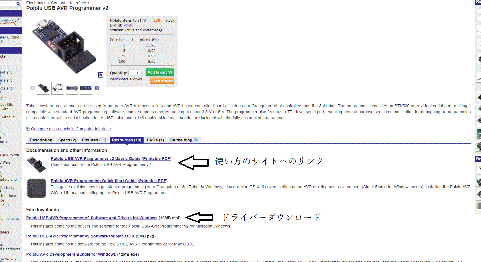
Task: Select fourth product thumbnail
Action: pos(86,88)
